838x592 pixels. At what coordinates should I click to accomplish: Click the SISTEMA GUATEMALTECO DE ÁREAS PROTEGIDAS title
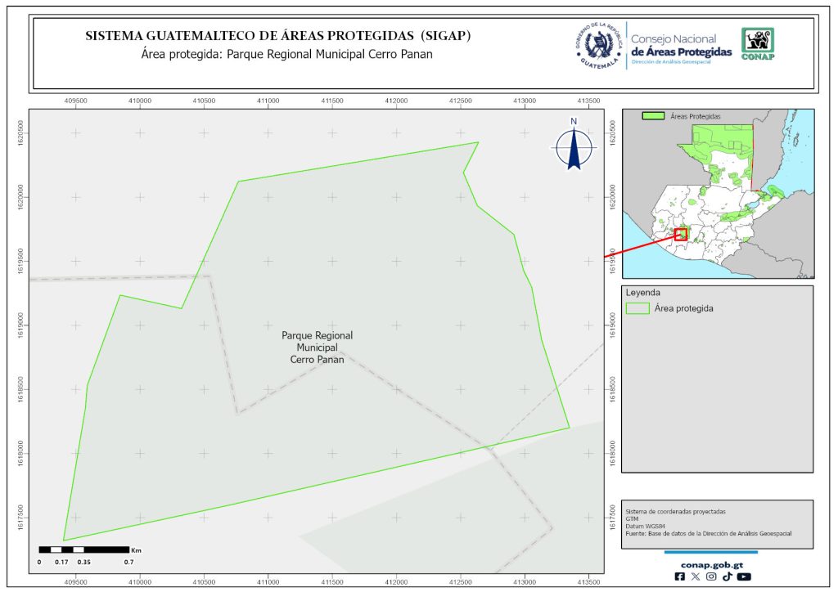[278, 37]
